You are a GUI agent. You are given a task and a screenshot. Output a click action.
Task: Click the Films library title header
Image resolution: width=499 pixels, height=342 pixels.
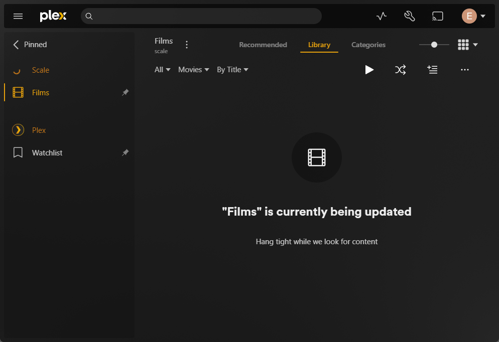(x=164, y=41)
